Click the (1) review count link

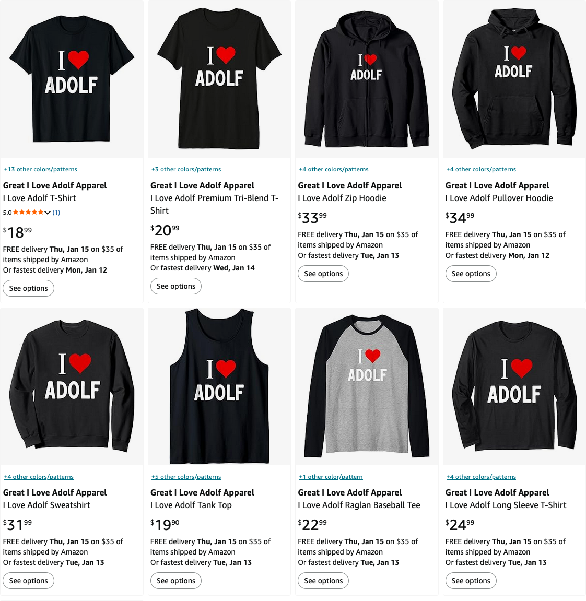[56, 213]
